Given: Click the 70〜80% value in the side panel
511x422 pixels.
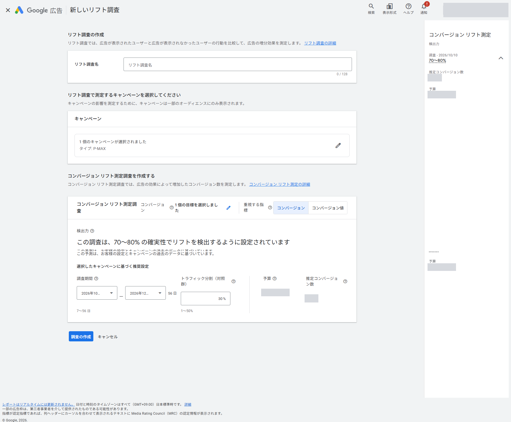Looking at the screenshot, I should point(437,61).
